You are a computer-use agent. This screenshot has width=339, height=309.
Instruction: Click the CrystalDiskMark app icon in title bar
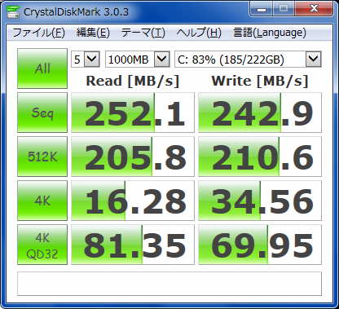click(12, 11)
